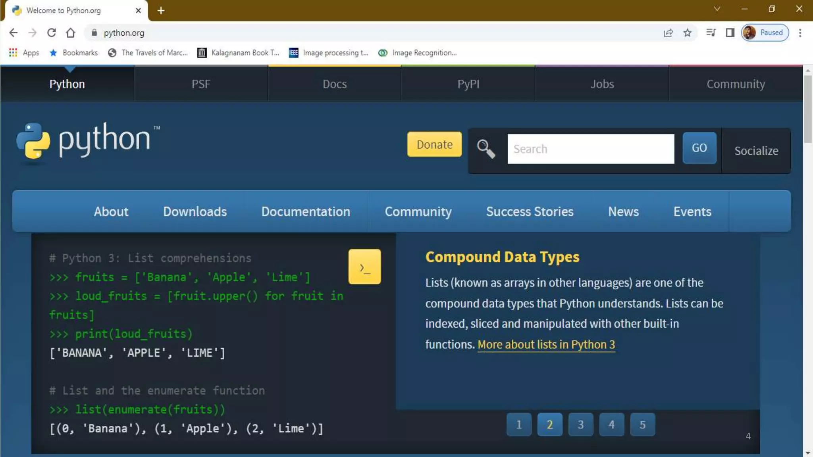Open the Downloads menu

pos(195,211)
